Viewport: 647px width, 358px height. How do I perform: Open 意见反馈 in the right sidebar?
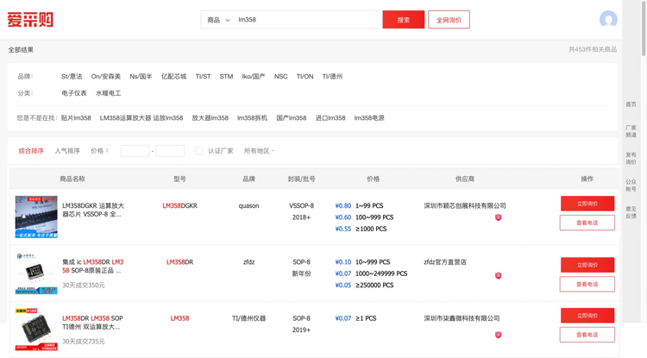(x=631, y=212)
